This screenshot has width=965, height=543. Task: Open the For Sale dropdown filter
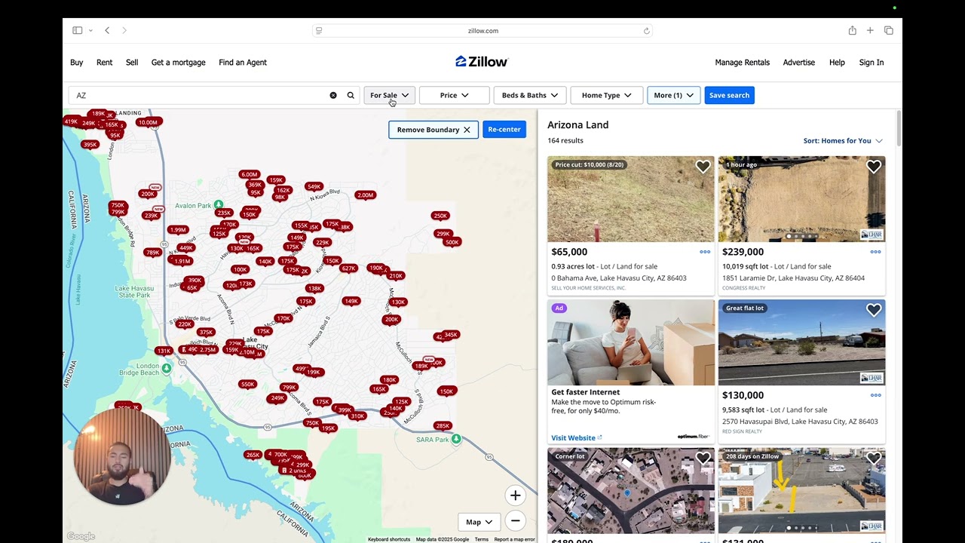click(389, 95)
